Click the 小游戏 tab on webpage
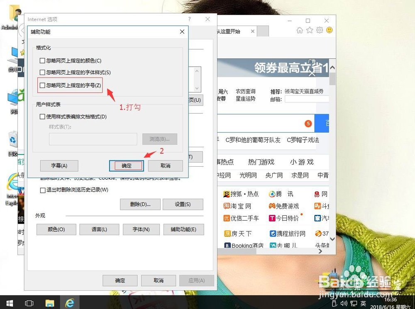This screenshot has height=309, width=415. point(302,162)
